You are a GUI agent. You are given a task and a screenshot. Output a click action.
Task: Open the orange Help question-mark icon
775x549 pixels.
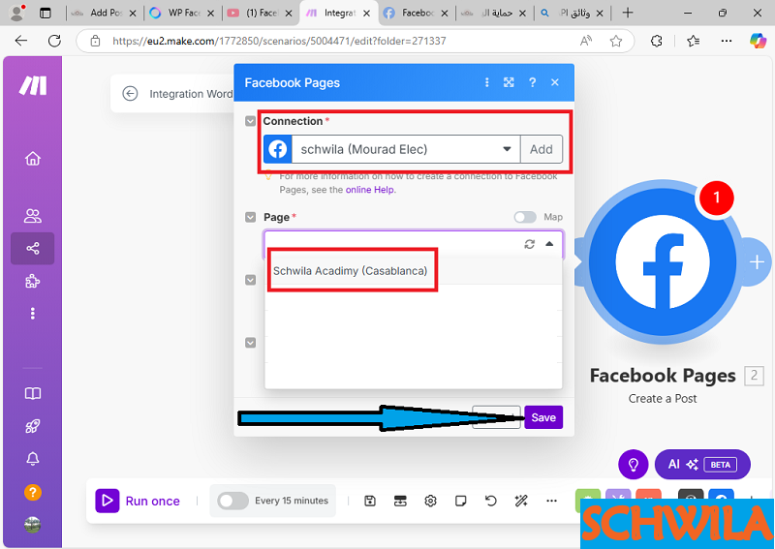point(33,492)
